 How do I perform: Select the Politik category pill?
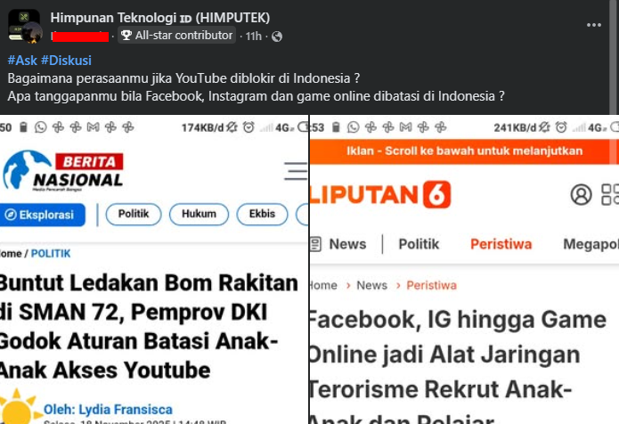coord(134,215)
